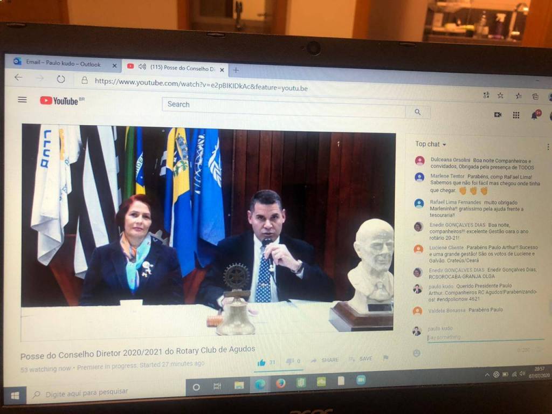552x414 pixels.
Task: Open the emoji picker in live chat
Action: pos(416,353)
